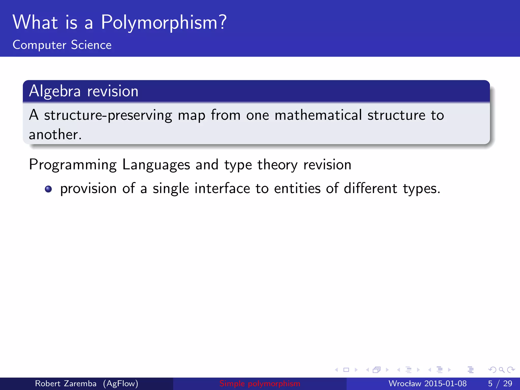Go to previous subsection using arrow left of subsection-lines icon
The height and width of the screenshot is (390, 520).
tap(399, 370)
